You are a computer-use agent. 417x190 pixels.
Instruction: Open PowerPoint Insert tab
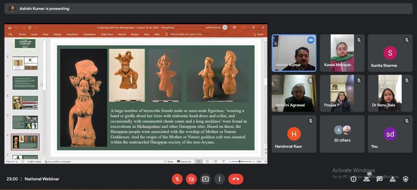[34, 34]
